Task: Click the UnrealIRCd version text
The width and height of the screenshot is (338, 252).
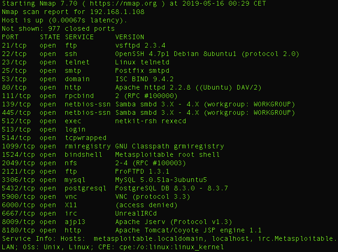Action: click(136, 214)
